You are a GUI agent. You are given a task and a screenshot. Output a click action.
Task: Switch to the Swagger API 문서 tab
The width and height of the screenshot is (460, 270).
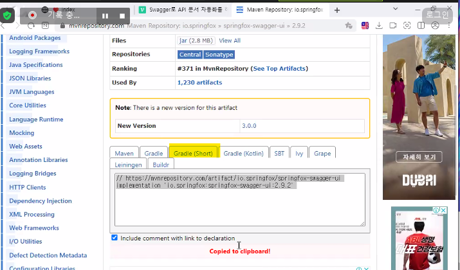tap(183, 10)
